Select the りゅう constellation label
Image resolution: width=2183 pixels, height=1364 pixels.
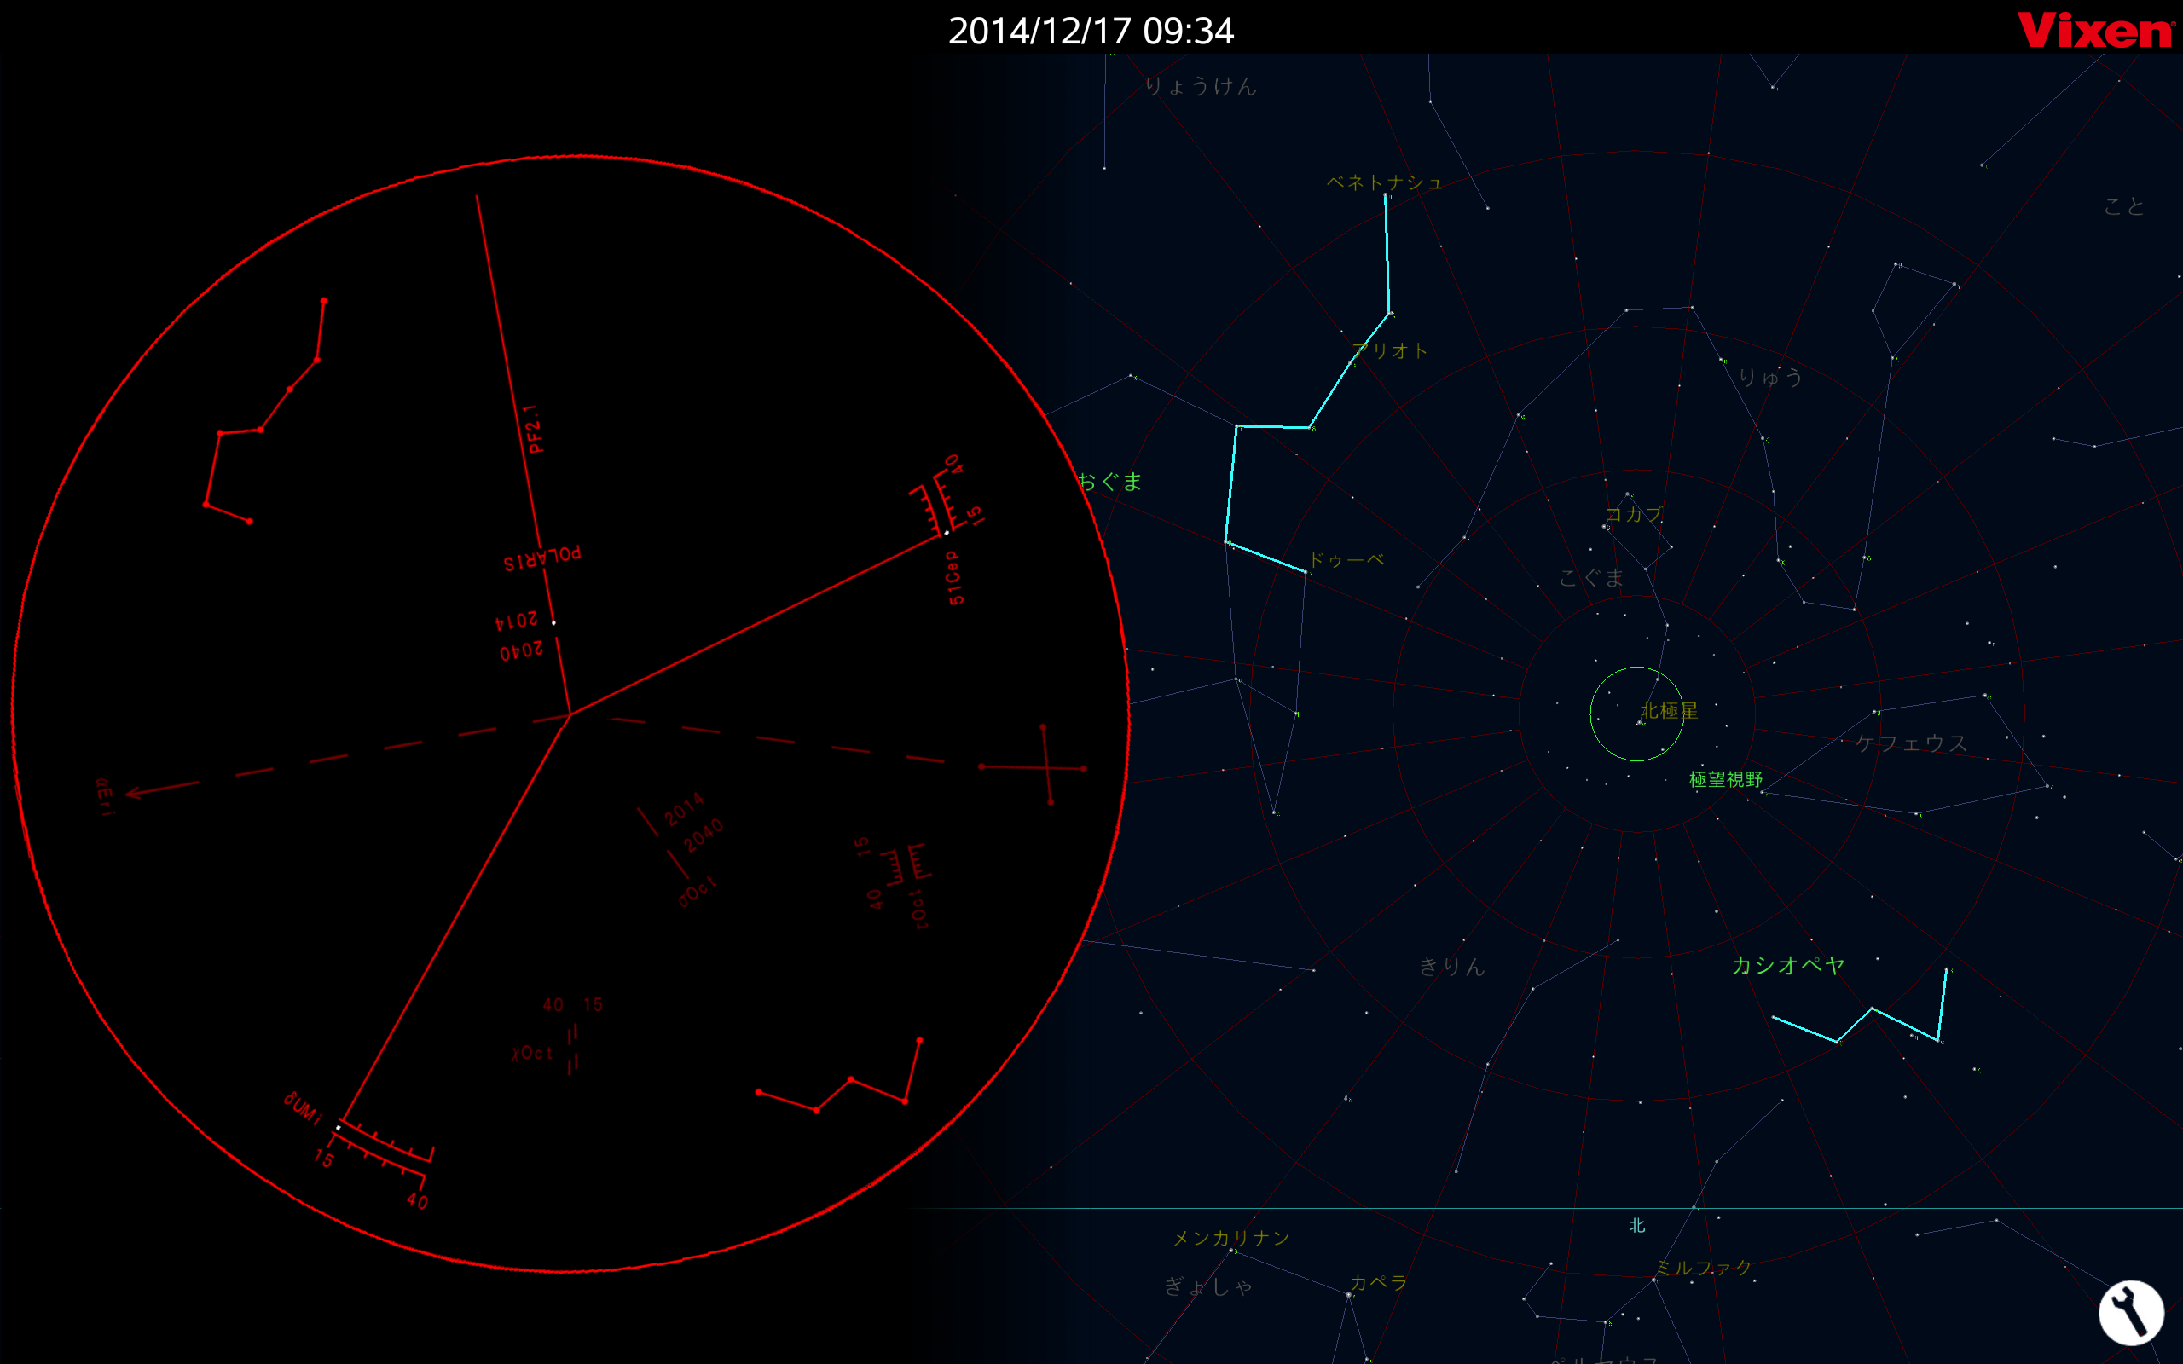[x=1770, y=377]
